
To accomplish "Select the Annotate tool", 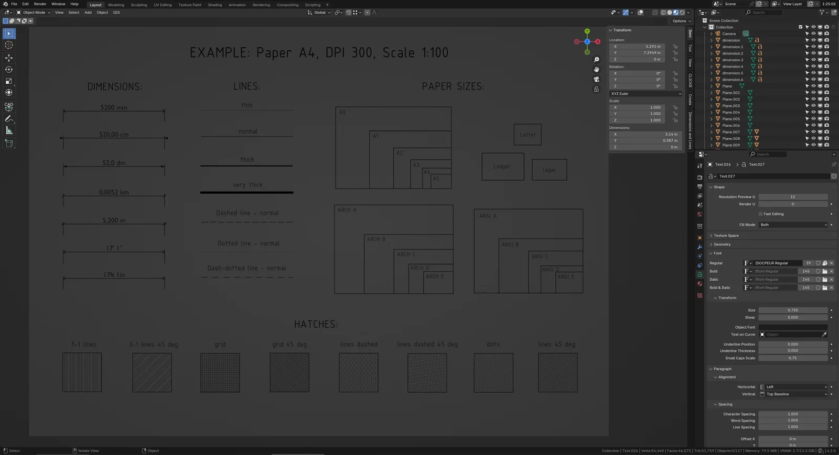I will (x=9, y=119).
